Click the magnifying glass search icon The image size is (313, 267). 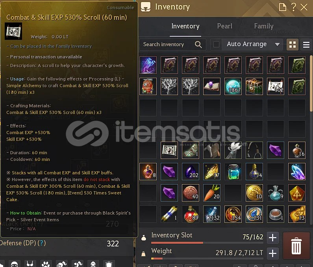[x=198, y=45]
